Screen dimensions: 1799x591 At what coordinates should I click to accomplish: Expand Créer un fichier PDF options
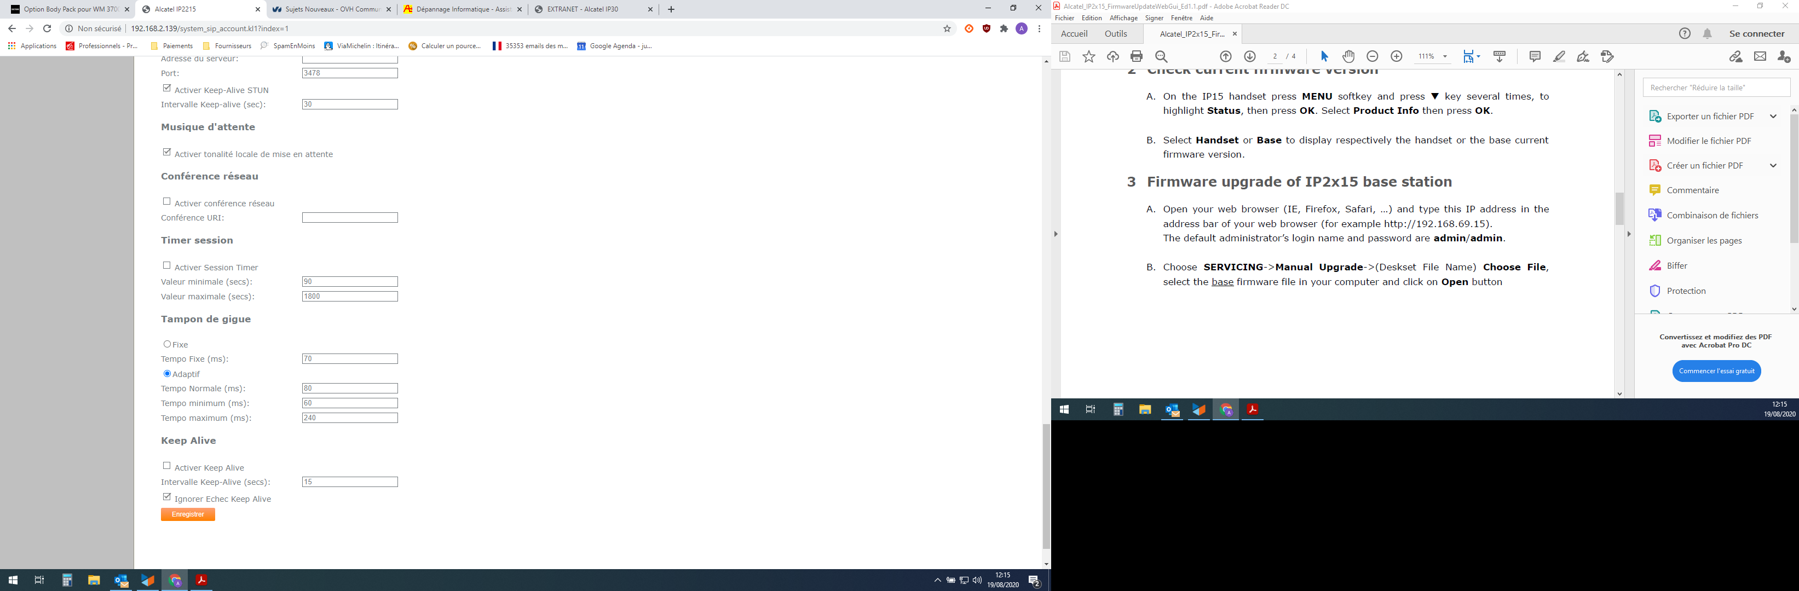[1773, 165]
